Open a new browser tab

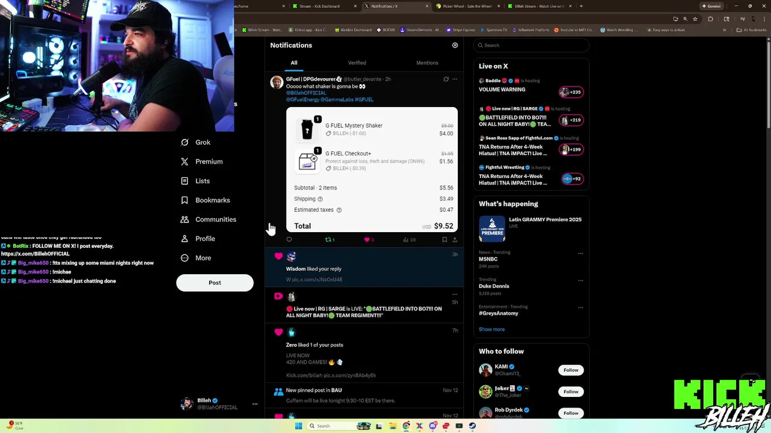click(x=581, y=6)
